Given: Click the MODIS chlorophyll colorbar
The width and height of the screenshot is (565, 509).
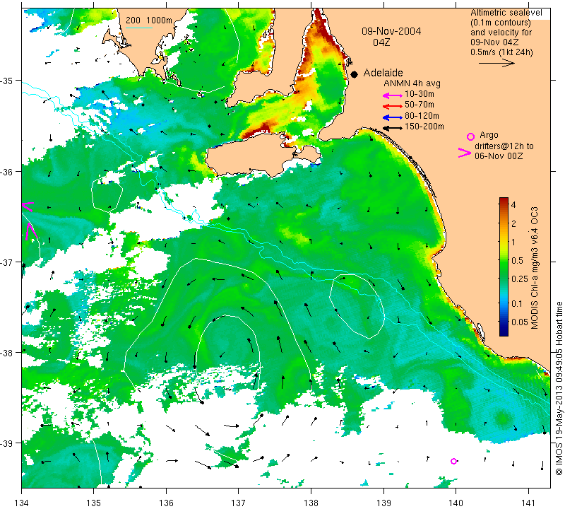Looking at the screenshot, I should coord(504,267).
